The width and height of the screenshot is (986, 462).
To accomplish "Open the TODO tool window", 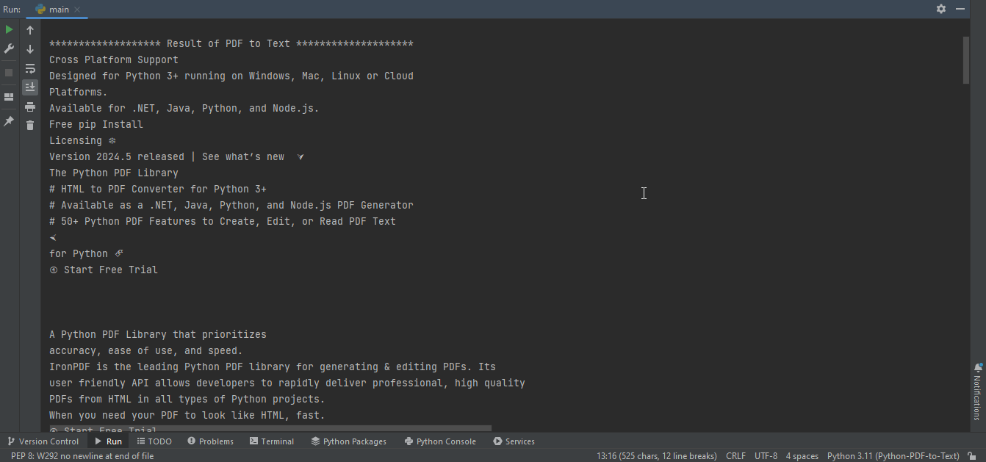I will pyautogui.click(x=154, y=441).
